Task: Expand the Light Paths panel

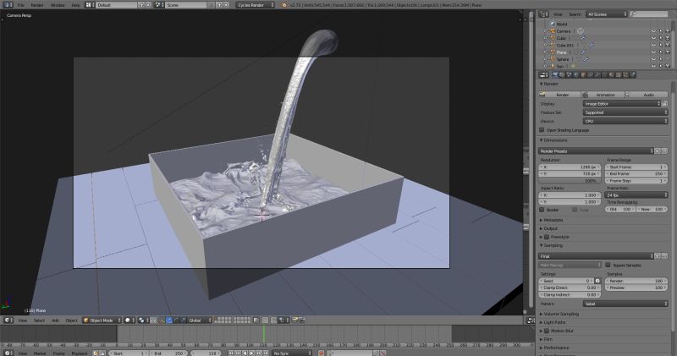Action: pyautogui.click(x=554, y=322)
